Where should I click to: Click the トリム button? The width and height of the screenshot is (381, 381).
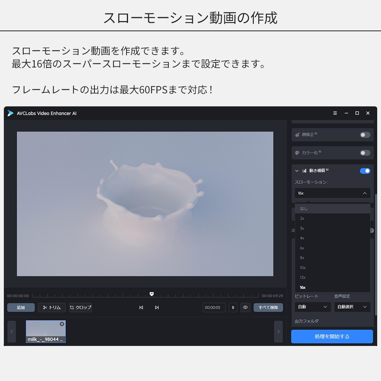pos(52,307)
